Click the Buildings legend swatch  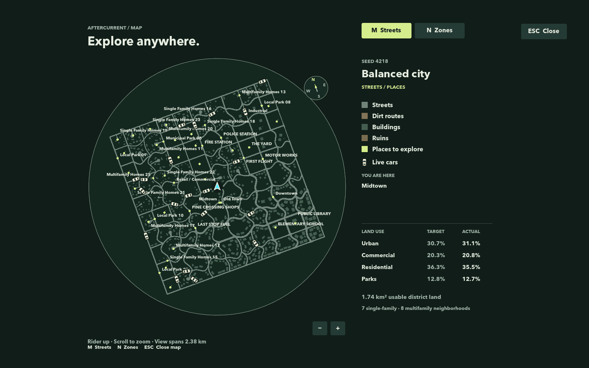point(364,127)
